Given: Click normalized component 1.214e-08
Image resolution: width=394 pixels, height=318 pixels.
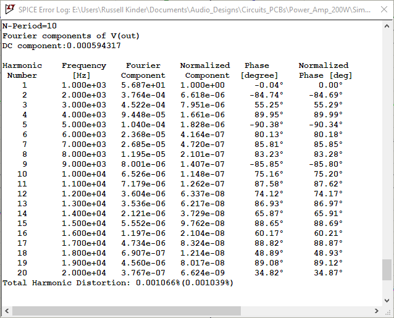Looking at the screenshot, I should click(203, 253).
